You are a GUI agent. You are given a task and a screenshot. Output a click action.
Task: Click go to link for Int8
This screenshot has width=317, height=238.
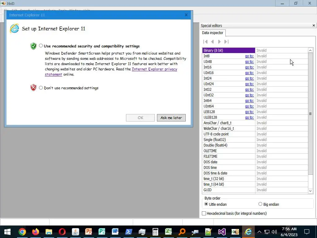tap(249, 56)
